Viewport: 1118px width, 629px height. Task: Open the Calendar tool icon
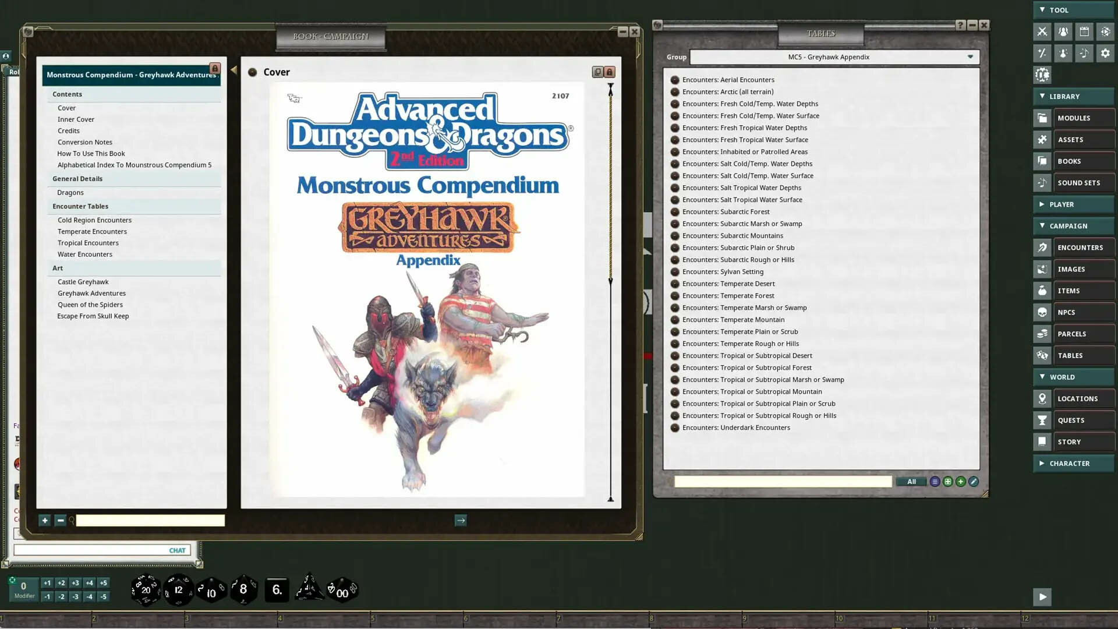click(x=1084, y=32)
